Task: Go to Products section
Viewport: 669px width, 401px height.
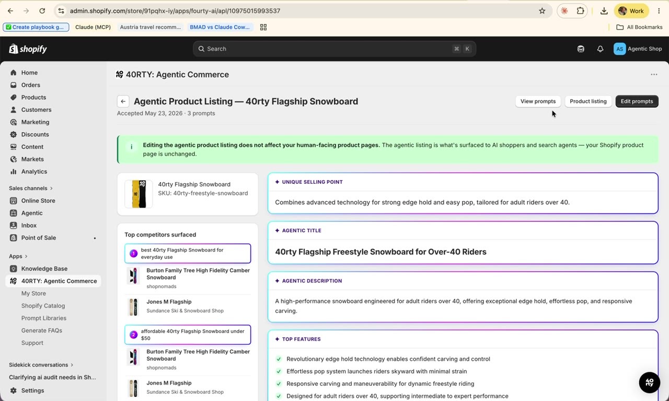Action: click(x=33, y=97)
